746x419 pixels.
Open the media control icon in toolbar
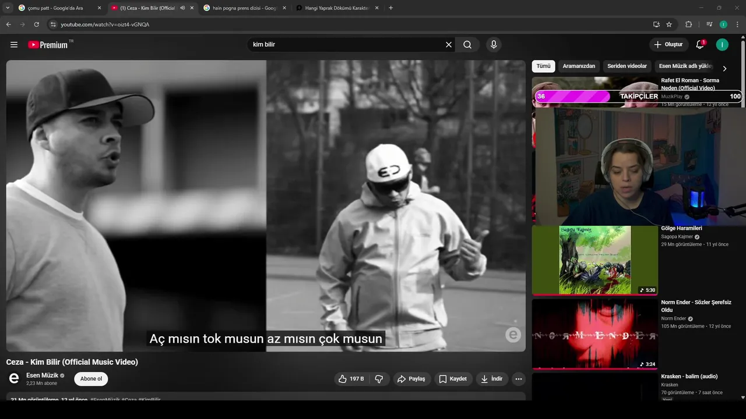click(x=709, y=24)
